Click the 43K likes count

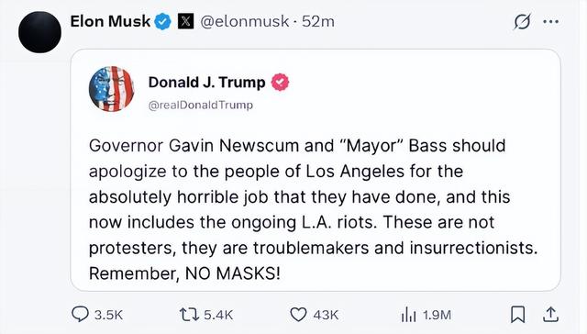coord(326,315)
